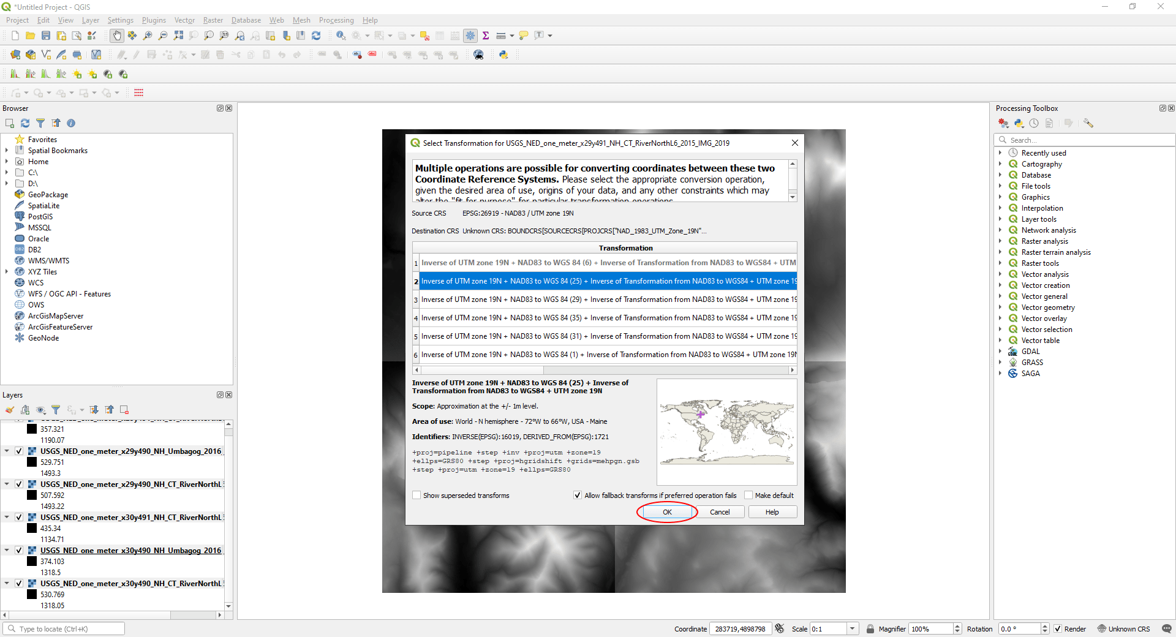Open the Scale dropdown in status bar

coord(852,629)
